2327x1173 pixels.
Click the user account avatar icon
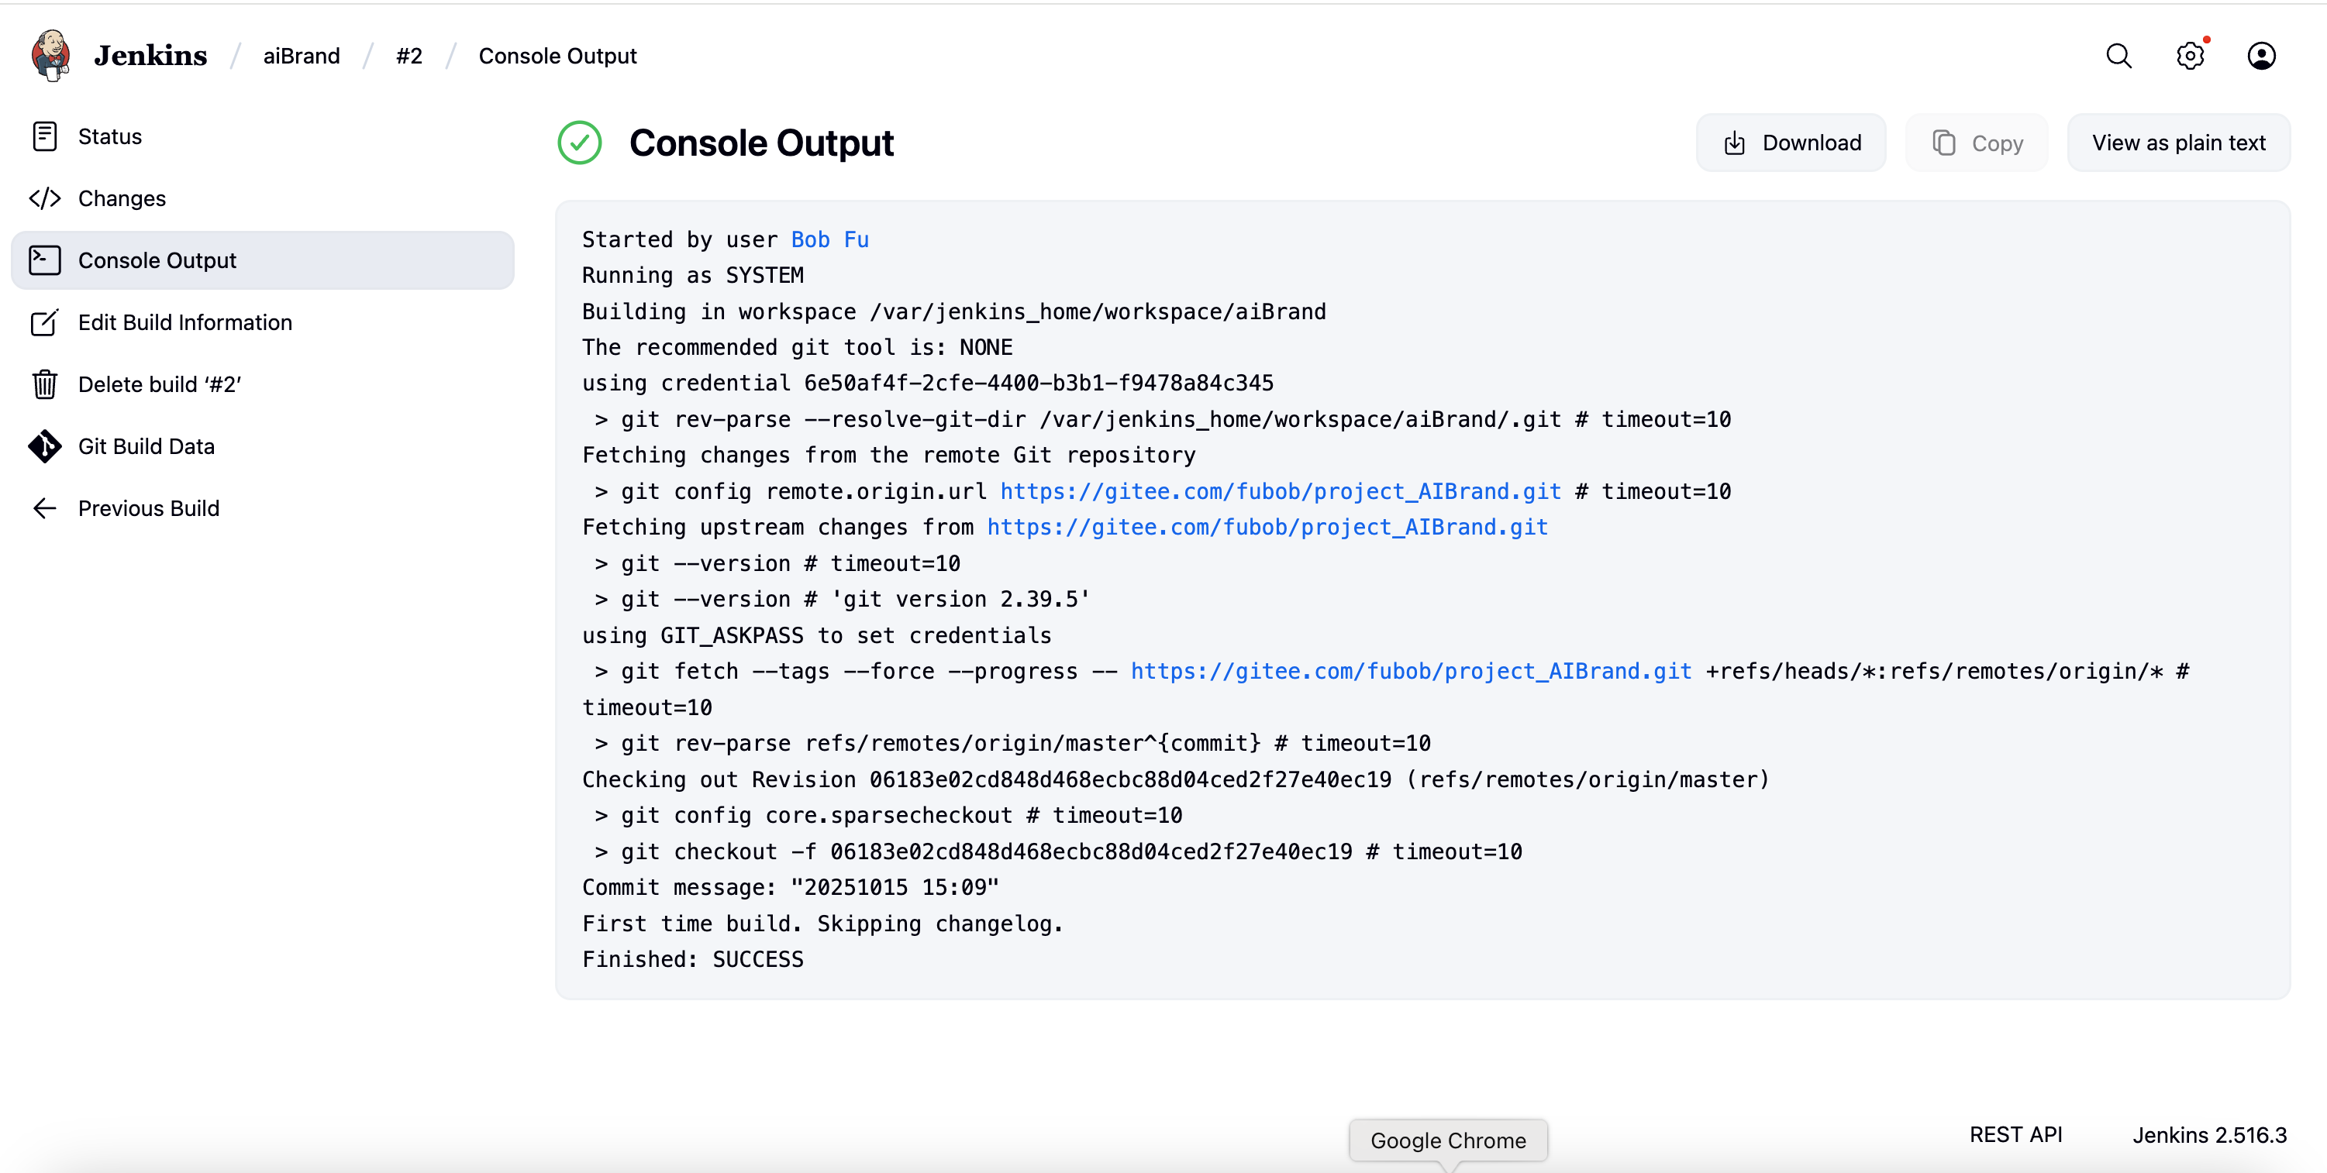click(x=2261, y=56)
